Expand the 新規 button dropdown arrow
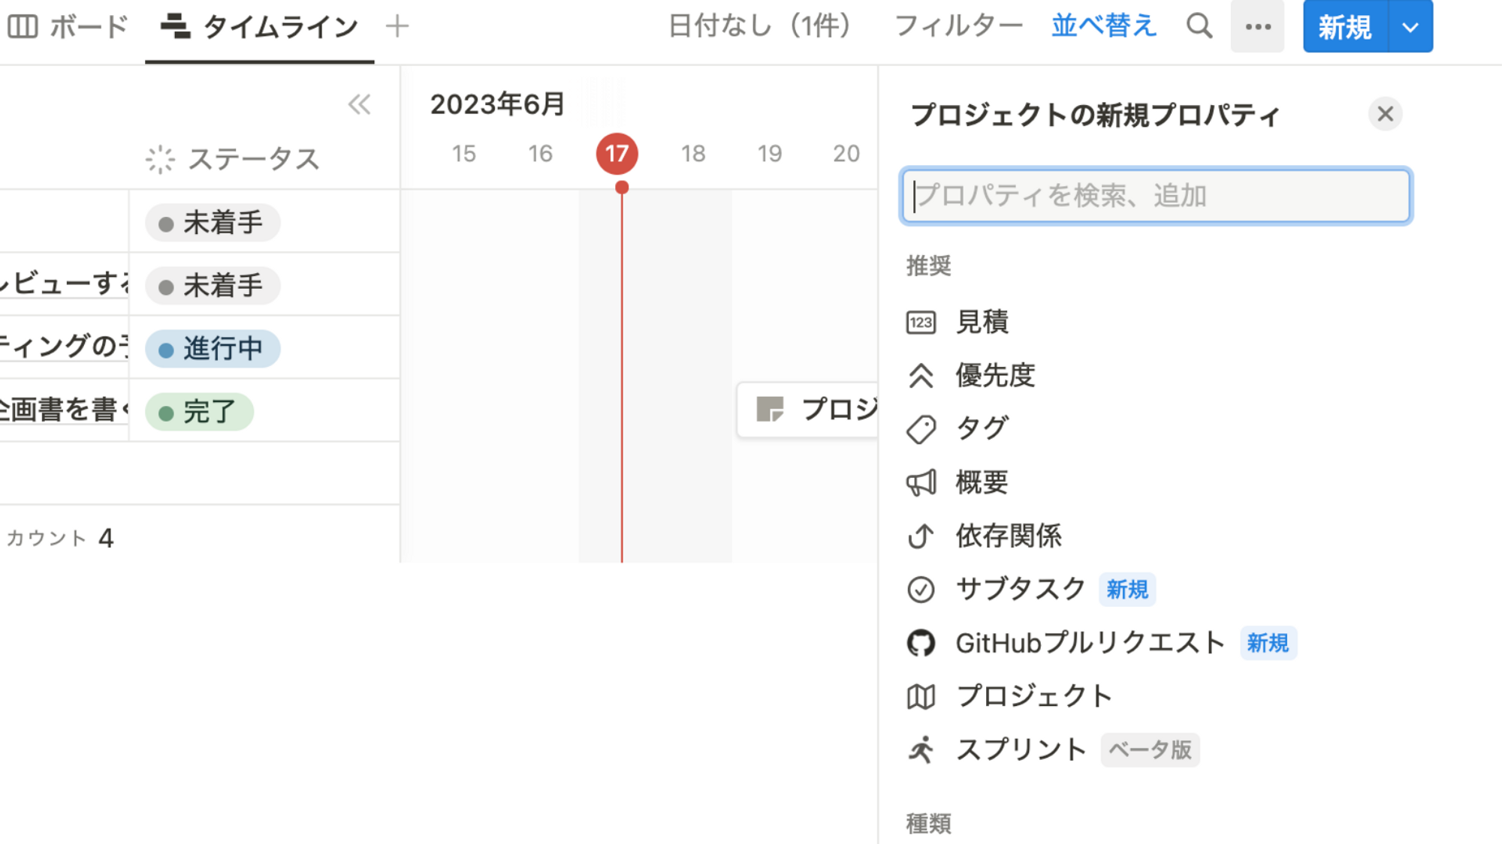Image resolution: width=1502 pixels, height=844 pixels. (1410, 27)
